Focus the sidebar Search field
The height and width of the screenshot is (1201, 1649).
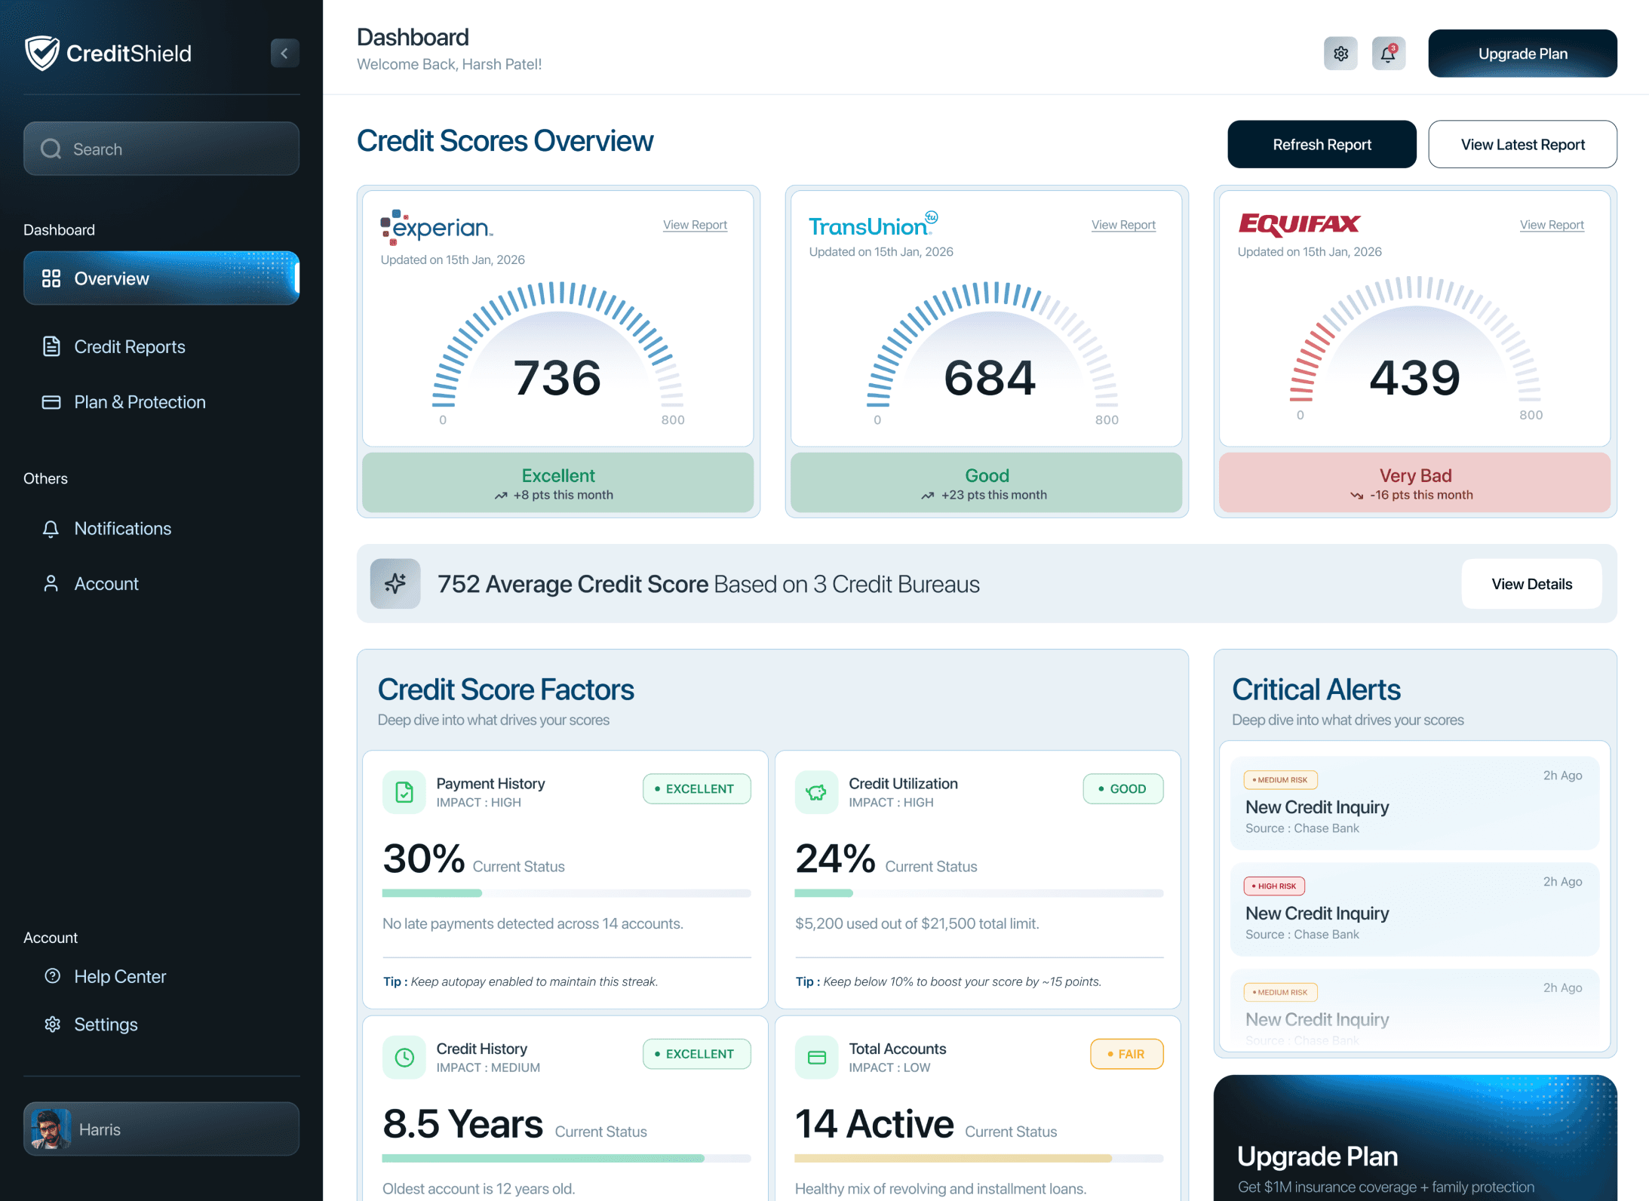pos(161,149)
